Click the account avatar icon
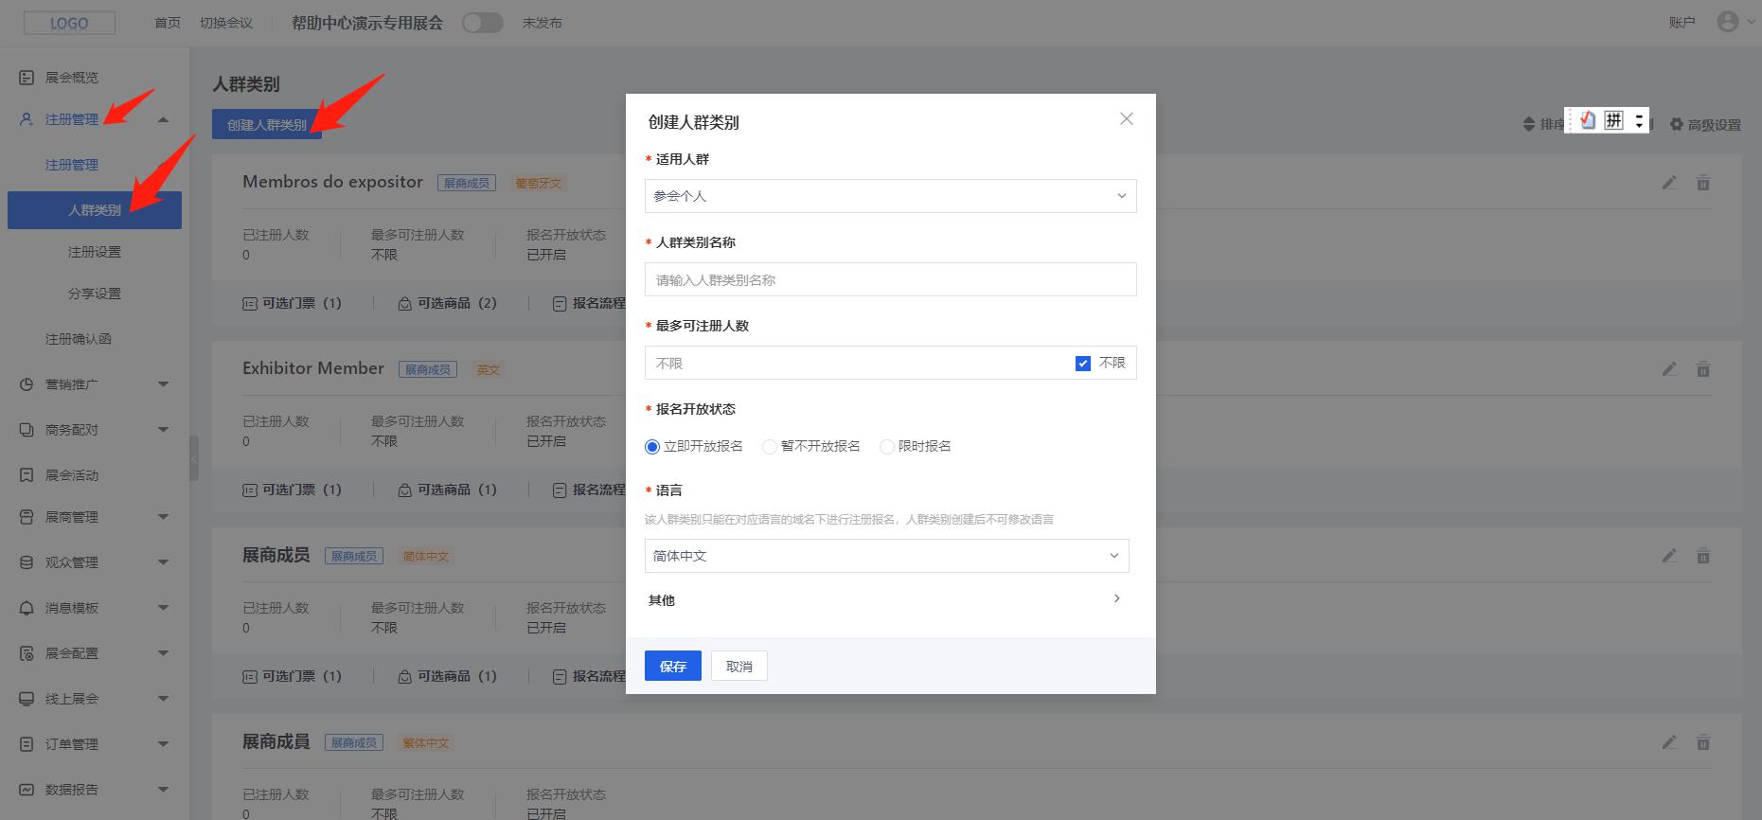The height and width of the screenshot is (820, 1762). [1727, 22]
